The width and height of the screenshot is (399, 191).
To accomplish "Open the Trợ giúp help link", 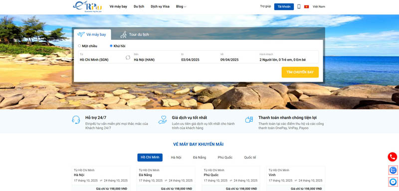I will point(265,6).
